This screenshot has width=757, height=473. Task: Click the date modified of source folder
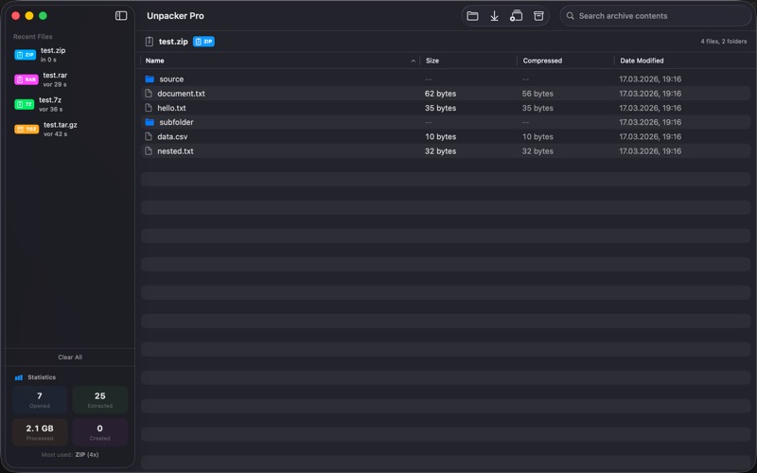pyautogui.click(x=650, y=79)
